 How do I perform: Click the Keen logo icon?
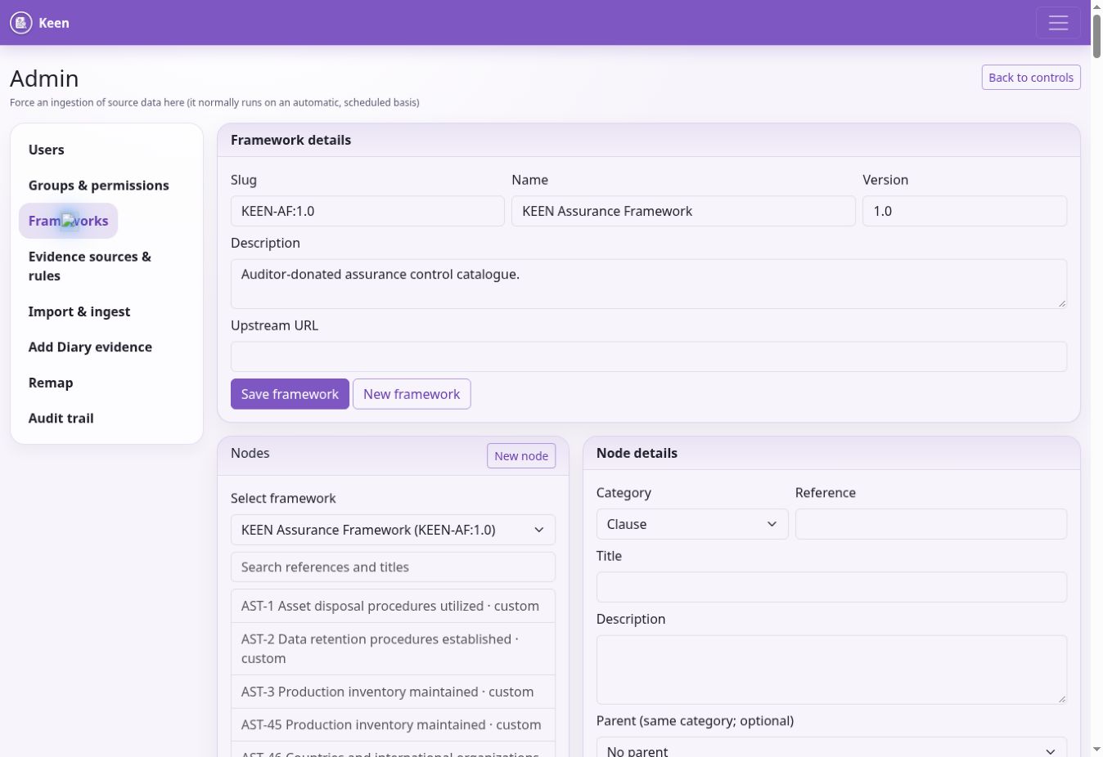pos(21,23)
